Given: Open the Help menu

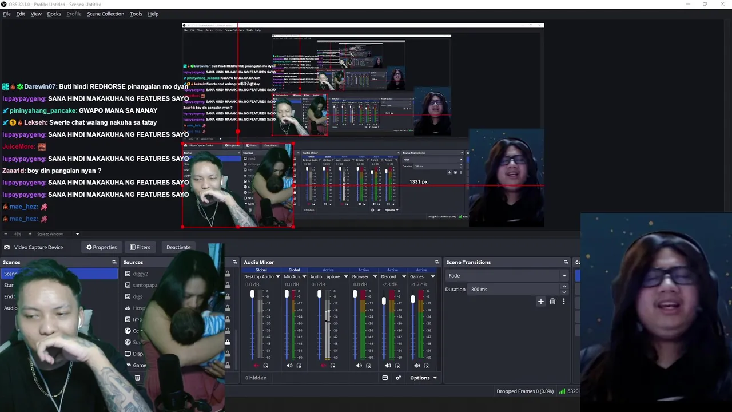Looking at the screenshot, I should point(153,14).
